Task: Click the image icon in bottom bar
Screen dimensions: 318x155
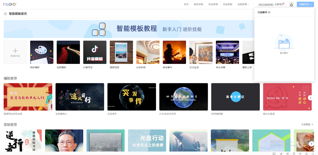Action: [274, 153]
